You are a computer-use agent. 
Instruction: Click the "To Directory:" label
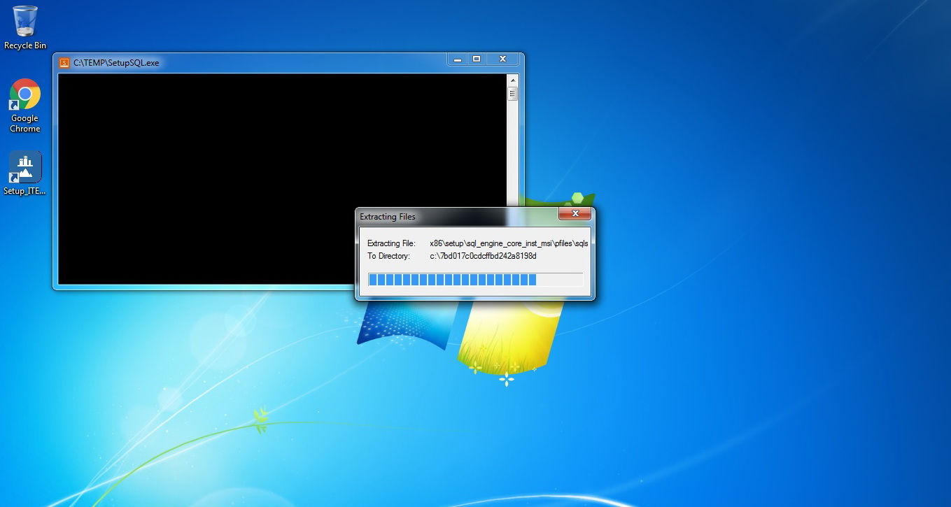(x=388, y=256)
